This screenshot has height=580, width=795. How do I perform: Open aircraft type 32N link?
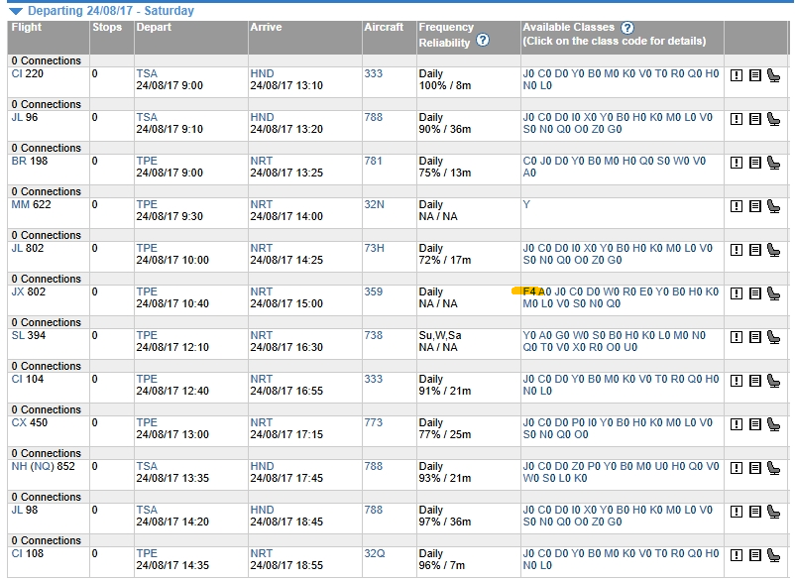[374, 205]
